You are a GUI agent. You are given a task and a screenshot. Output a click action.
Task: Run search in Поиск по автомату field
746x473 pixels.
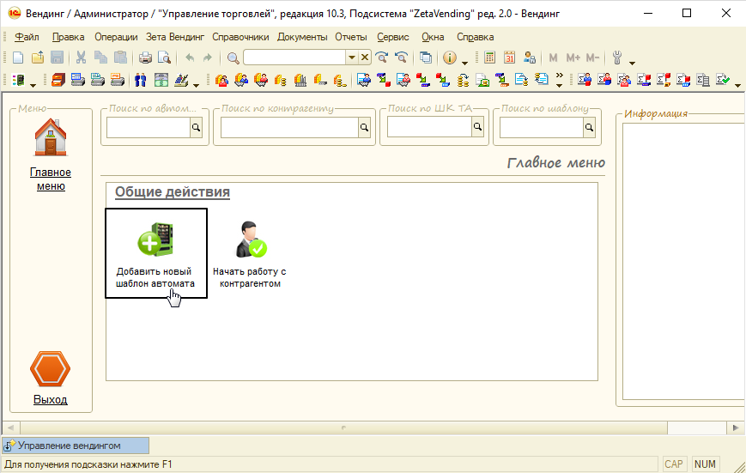196,128
